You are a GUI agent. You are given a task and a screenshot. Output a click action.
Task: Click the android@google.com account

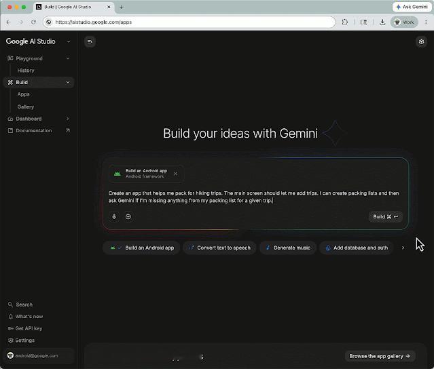[39, 355]
